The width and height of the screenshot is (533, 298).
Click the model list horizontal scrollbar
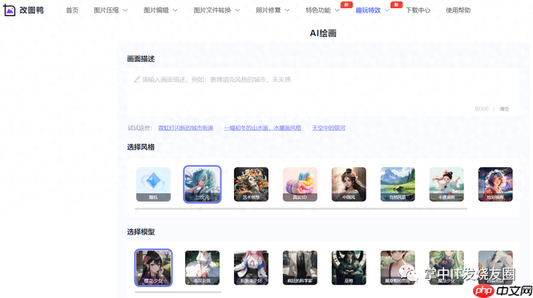click(x=178, y=292)
